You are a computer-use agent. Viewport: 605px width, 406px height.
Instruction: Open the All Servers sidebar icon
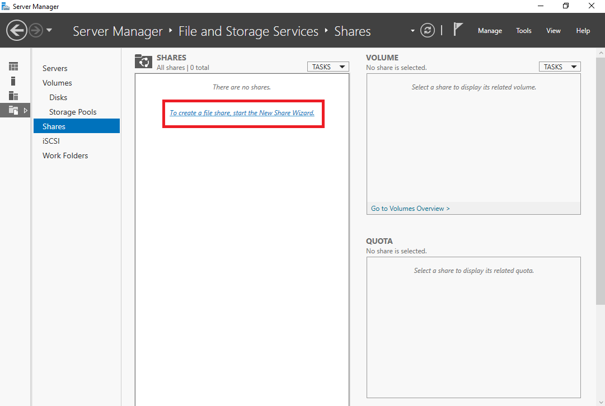point(13,95)
